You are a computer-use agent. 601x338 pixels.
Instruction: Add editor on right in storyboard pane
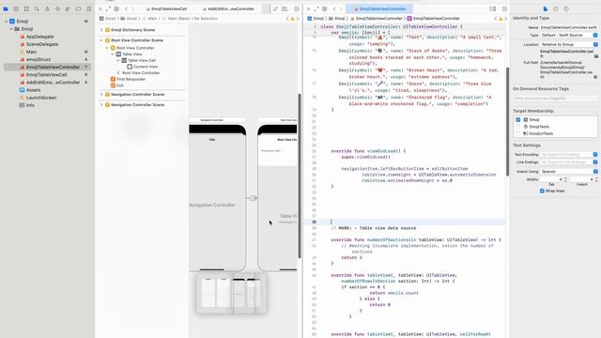(297, 8)
